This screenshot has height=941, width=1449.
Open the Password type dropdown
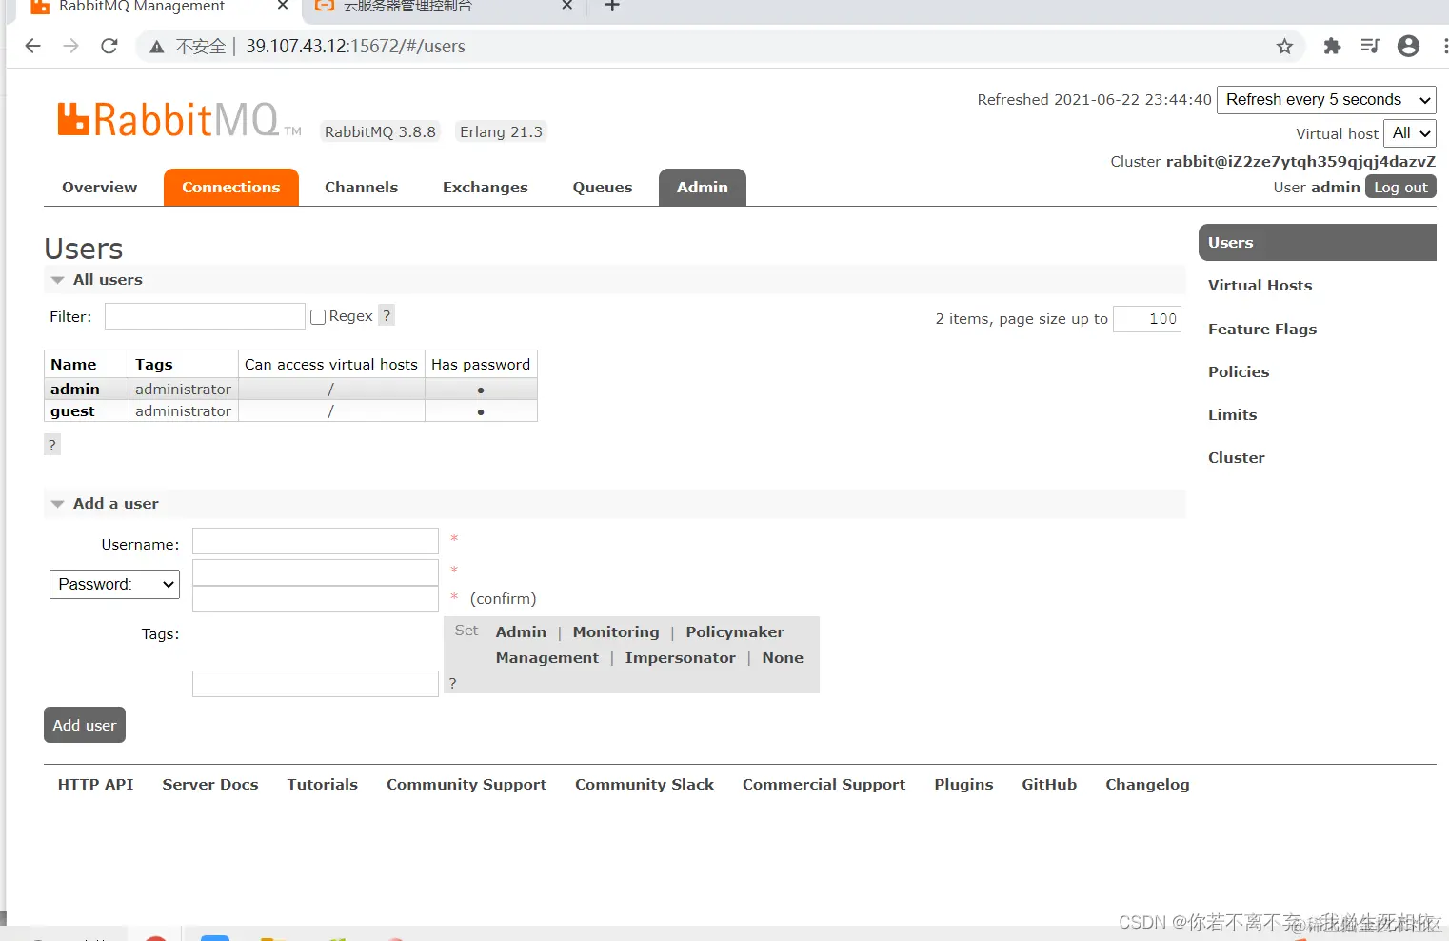click(114, 584)
